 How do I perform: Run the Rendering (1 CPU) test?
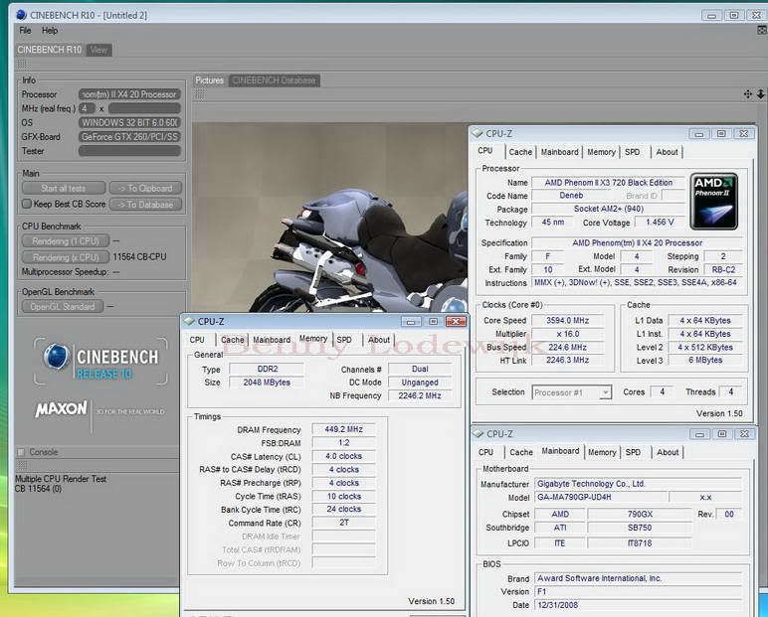pyautogui.click(x=65, y=241)
